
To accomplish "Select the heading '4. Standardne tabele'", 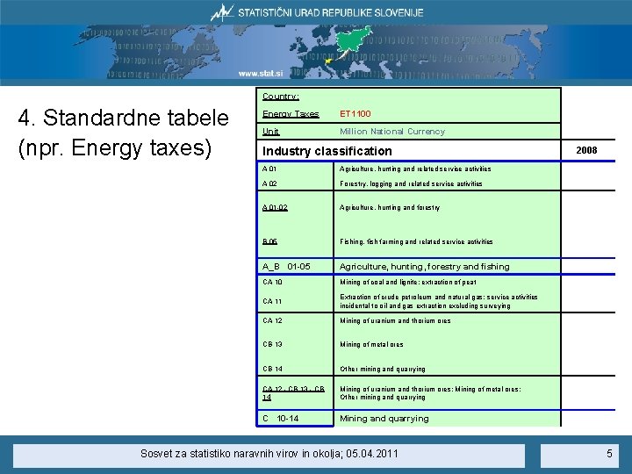I will 124,118.
